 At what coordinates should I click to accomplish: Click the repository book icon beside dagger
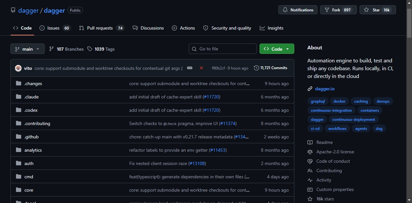click(13, 10)
